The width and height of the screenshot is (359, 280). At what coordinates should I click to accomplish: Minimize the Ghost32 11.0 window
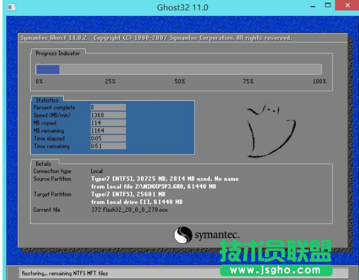(313, 6)
